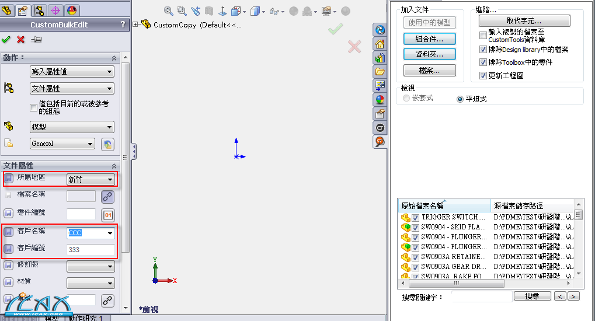This screenshot has height=321, width=595.
Task: Switch to FeatureManager design tree tab
Action: click(x=7, y=11)
